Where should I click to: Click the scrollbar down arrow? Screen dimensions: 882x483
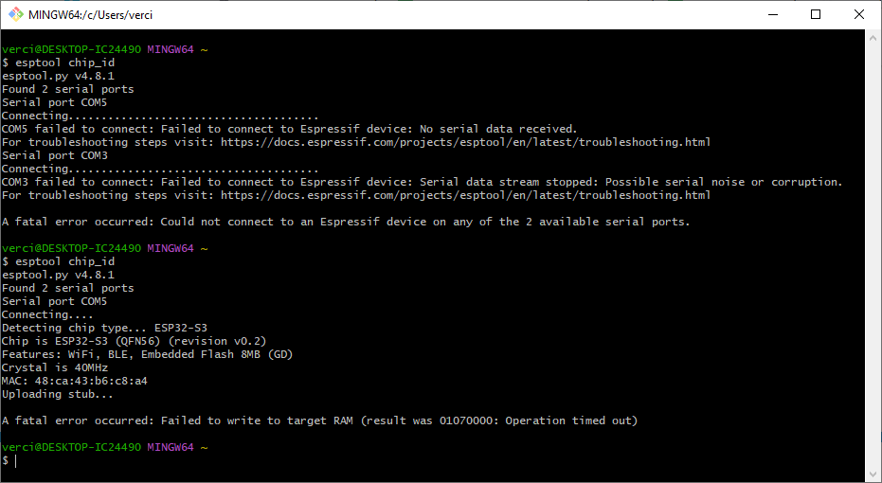pyautogui.click(x=873, y=474)
